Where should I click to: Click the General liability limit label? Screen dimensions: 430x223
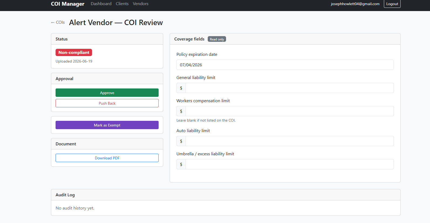196,77
